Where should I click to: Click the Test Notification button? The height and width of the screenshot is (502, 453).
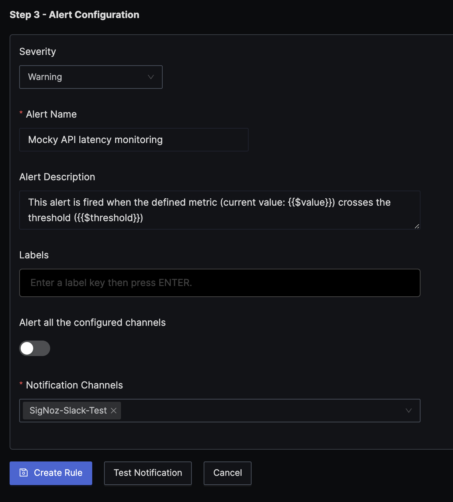pos(148,473)
